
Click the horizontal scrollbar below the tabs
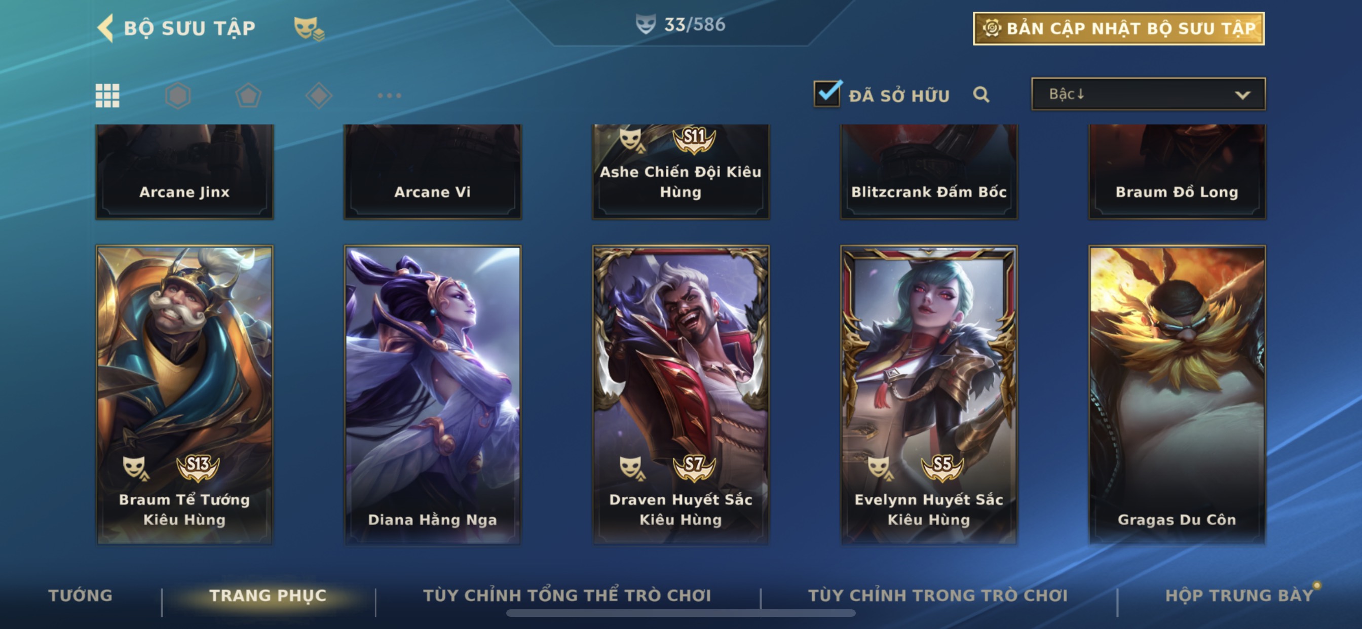coord(680,613)
